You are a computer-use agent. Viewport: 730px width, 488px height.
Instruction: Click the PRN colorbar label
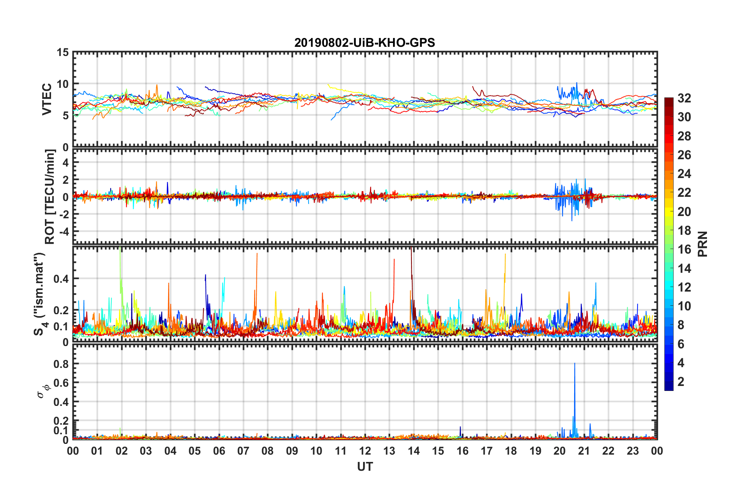(703, 244)
